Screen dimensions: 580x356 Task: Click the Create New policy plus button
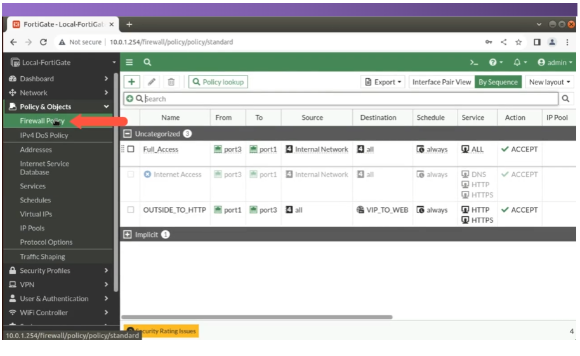132,82
